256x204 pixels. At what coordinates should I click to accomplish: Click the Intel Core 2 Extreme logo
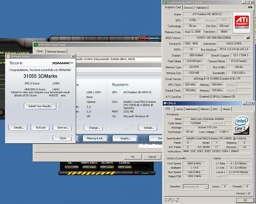[241, 125]
